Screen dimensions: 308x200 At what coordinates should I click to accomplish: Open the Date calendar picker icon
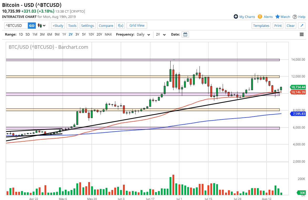point(185,34)
